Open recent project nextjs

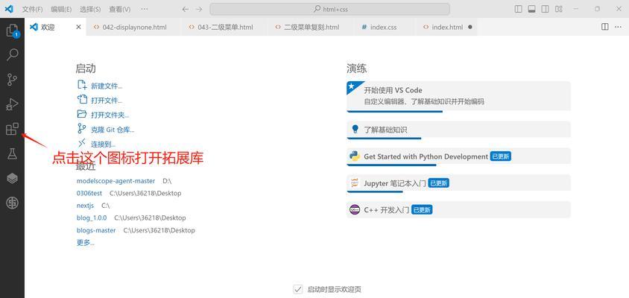pyautogui.click(x=85, y=206)
